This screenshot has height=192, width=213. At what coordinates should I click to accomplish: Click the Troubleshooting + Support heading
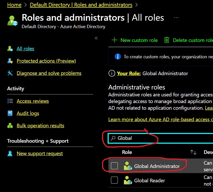tap(38, 141)
